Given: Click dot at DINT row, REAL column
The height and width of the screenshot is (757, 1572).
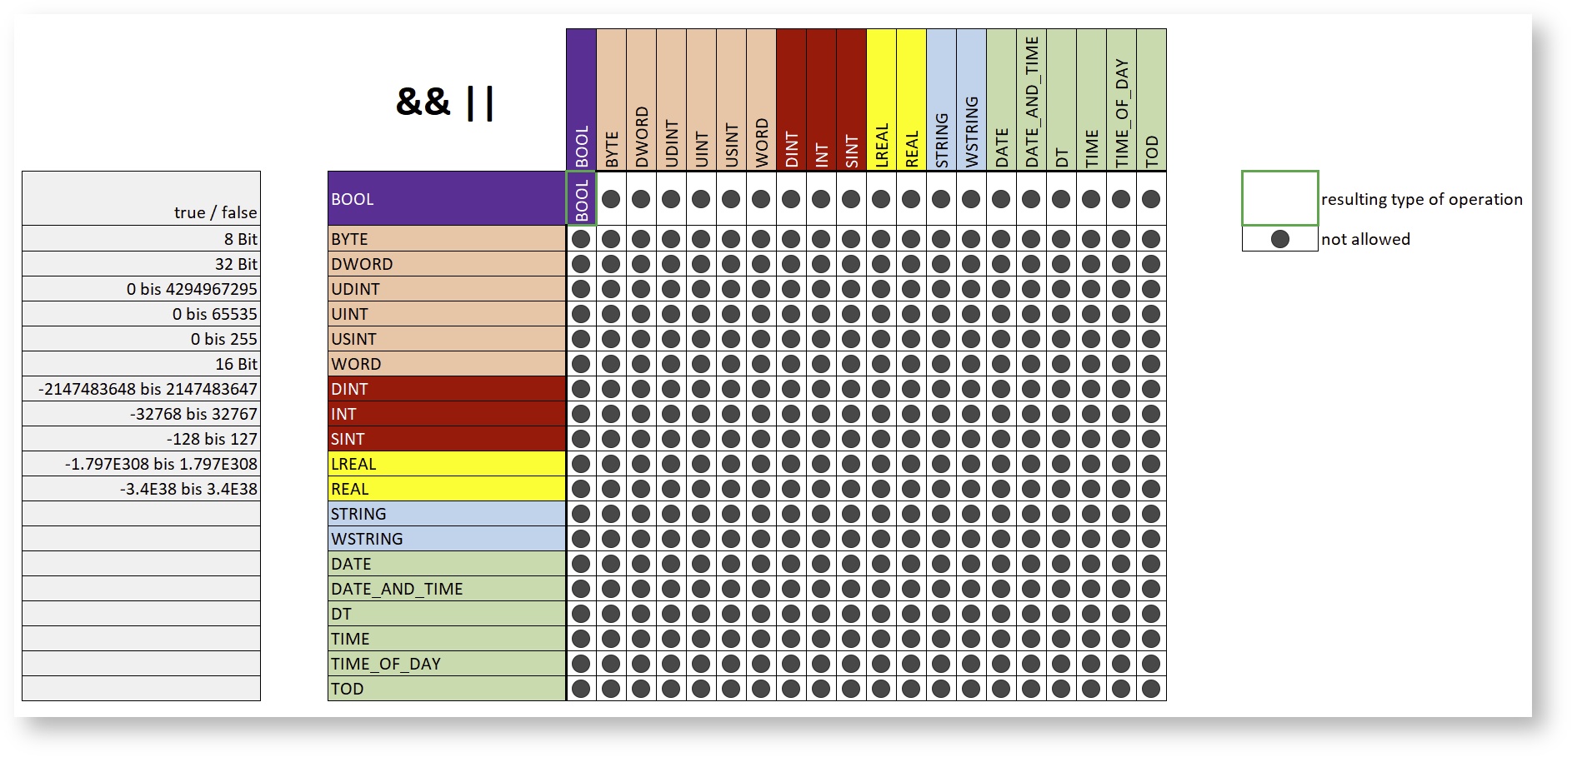Looking at the screenshot, I should pyautogui.click(x=911, y=389).
